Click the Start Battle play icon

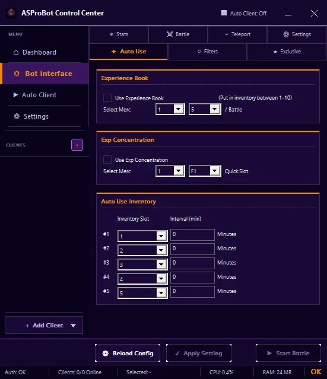[x=269, y=353]
